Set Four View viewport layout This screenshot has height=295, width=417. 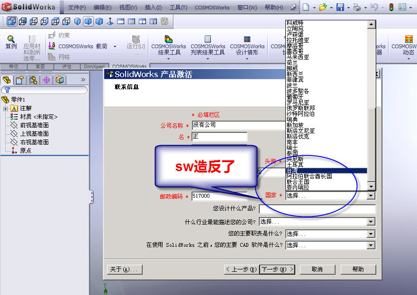coord(153,21)
